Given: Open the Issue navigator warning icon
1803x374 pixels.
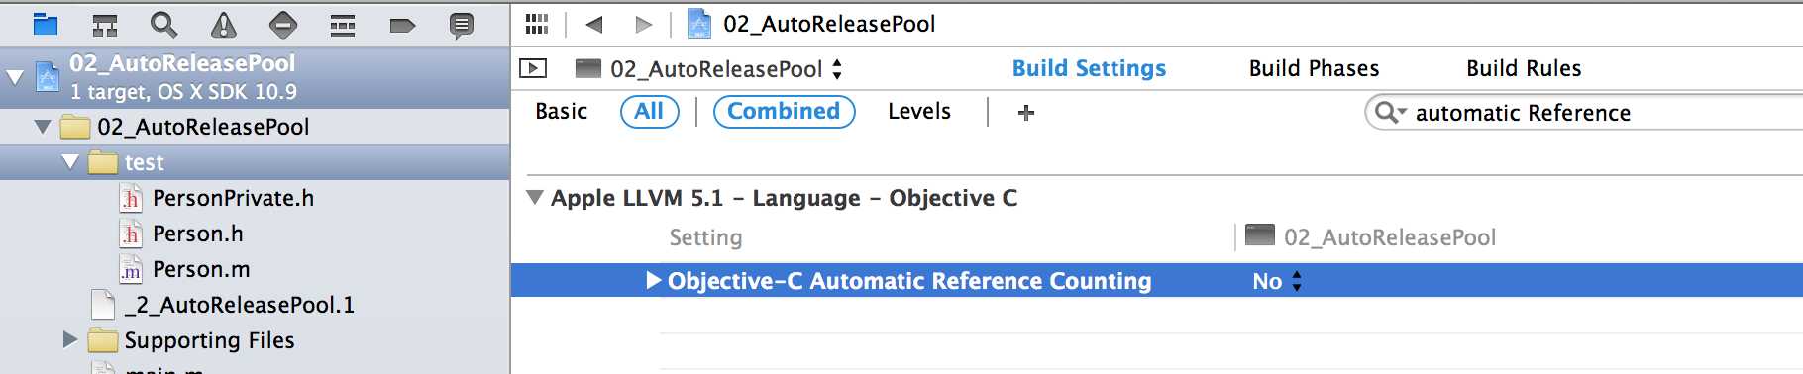Looking at the screenshot, I should [x=224, y=24].
